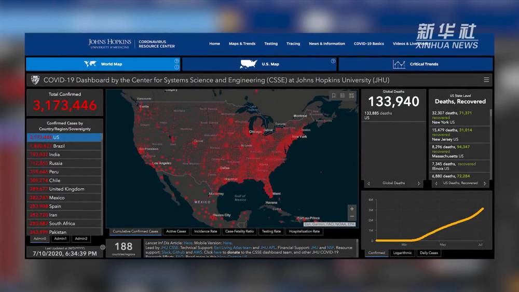
Task: Select the New Jersey US state row
Action: click(x=459, y=135)
